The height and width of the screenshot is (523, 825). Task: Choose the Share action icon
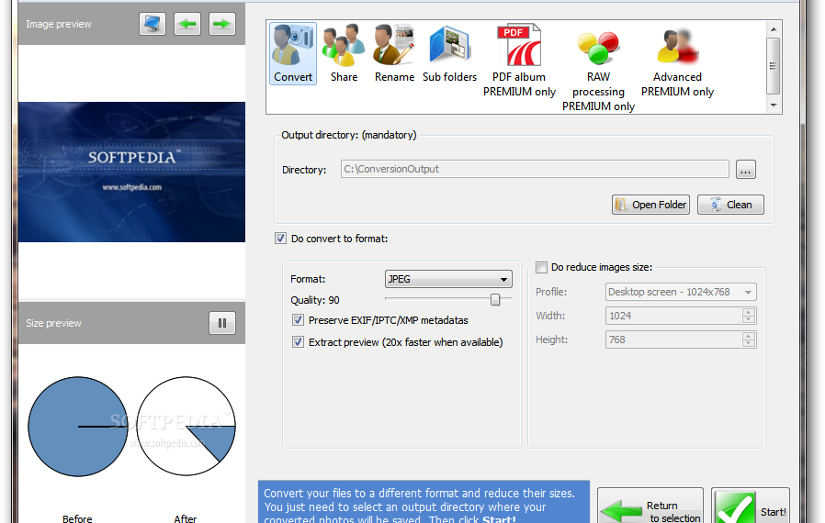(344, 53)
